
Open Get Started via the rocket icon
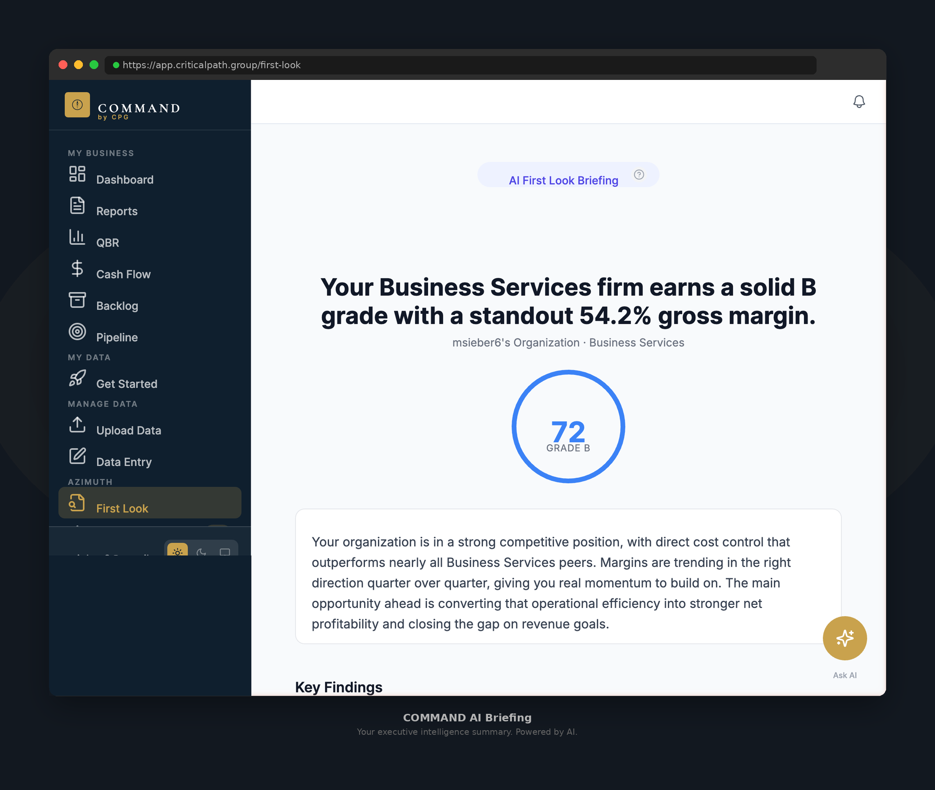pyautogui.click(x=77, y=378)
